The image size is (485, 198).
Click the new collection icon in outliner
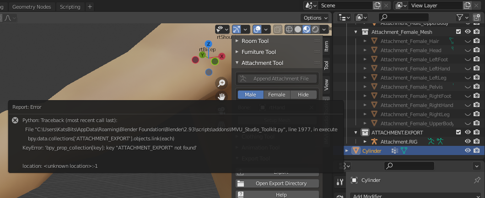click(476, 17)
